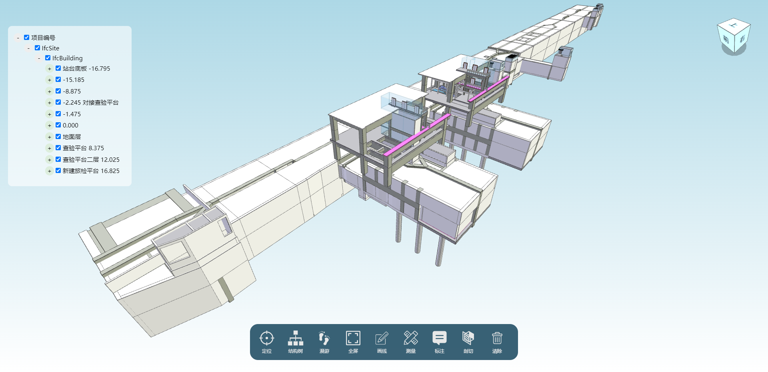Viewport: 768px width, 372px height.
Task: Enable the 剖切 section cut tool
Action: (468, 338)
